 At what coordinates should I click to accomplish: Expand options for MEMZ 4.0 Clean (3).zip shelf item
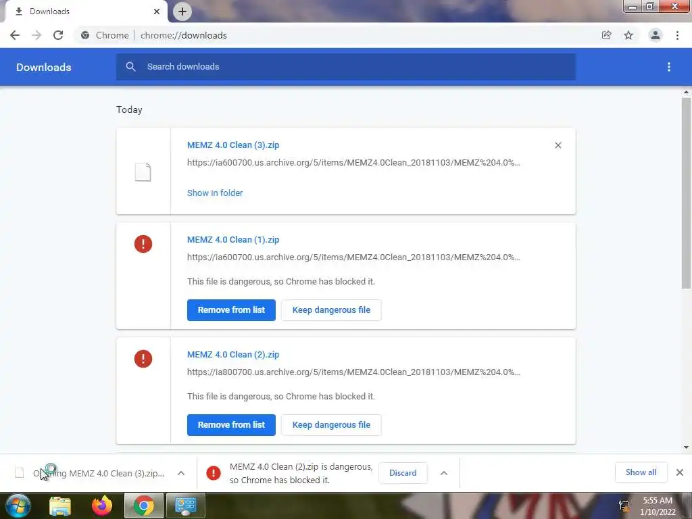click(181, 473)
